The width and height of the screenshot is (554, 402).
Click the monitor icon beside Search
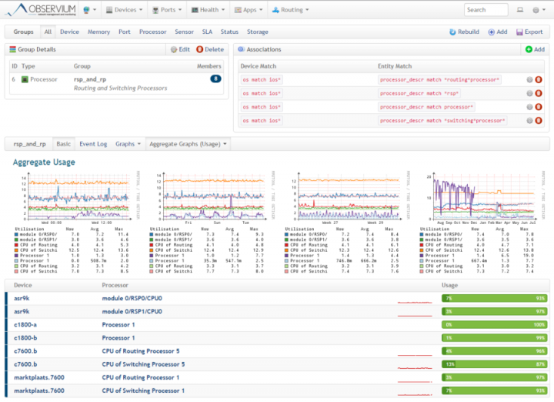[520, 10]
